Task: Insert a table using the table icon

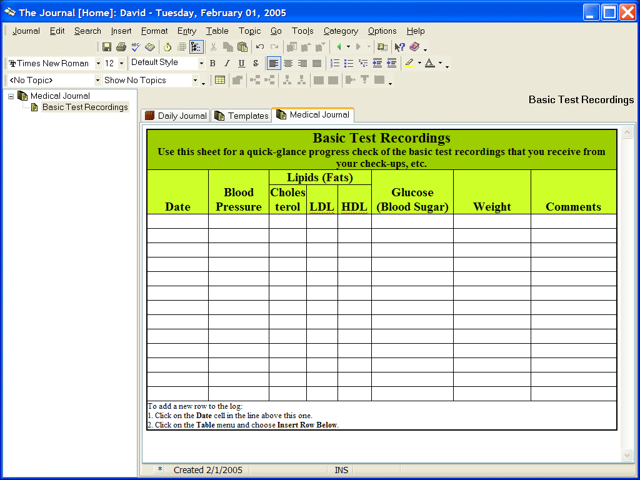Action: coord(220,80)
